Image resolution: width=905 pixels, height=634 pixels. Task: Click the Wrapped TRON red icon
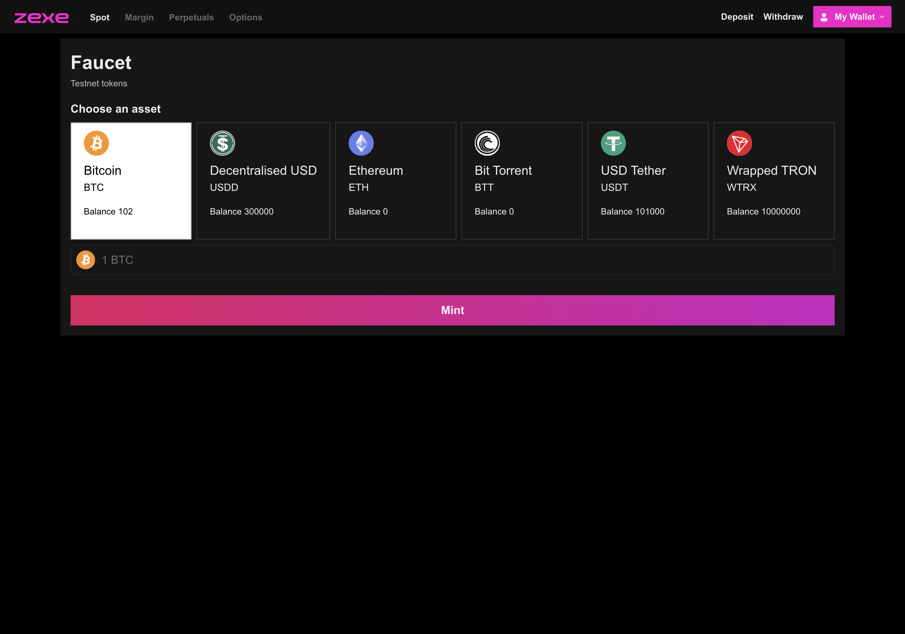[739, 143]
